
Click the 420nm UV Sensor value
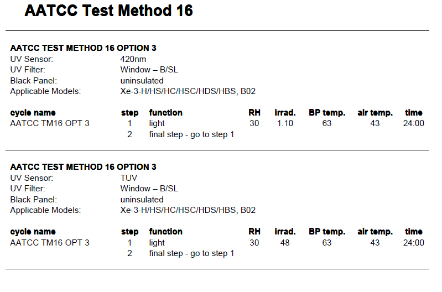pyautogui.click(x=133, y=59)
